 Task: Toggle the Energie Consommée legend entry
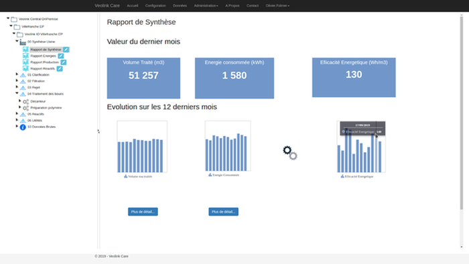pyautogui.click(x=224, y=175)
